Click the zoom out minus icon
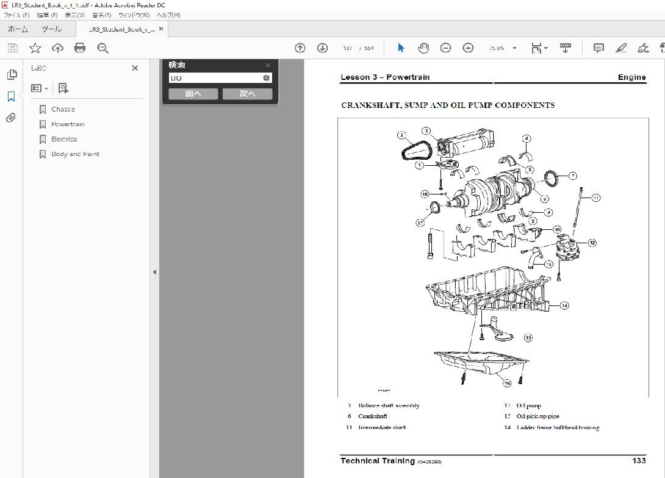The image size is (665, 478). (445, 48)
